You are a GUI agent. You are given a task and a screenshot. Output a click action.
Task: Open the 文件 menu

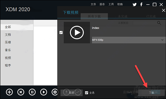[x=93, y=4]
